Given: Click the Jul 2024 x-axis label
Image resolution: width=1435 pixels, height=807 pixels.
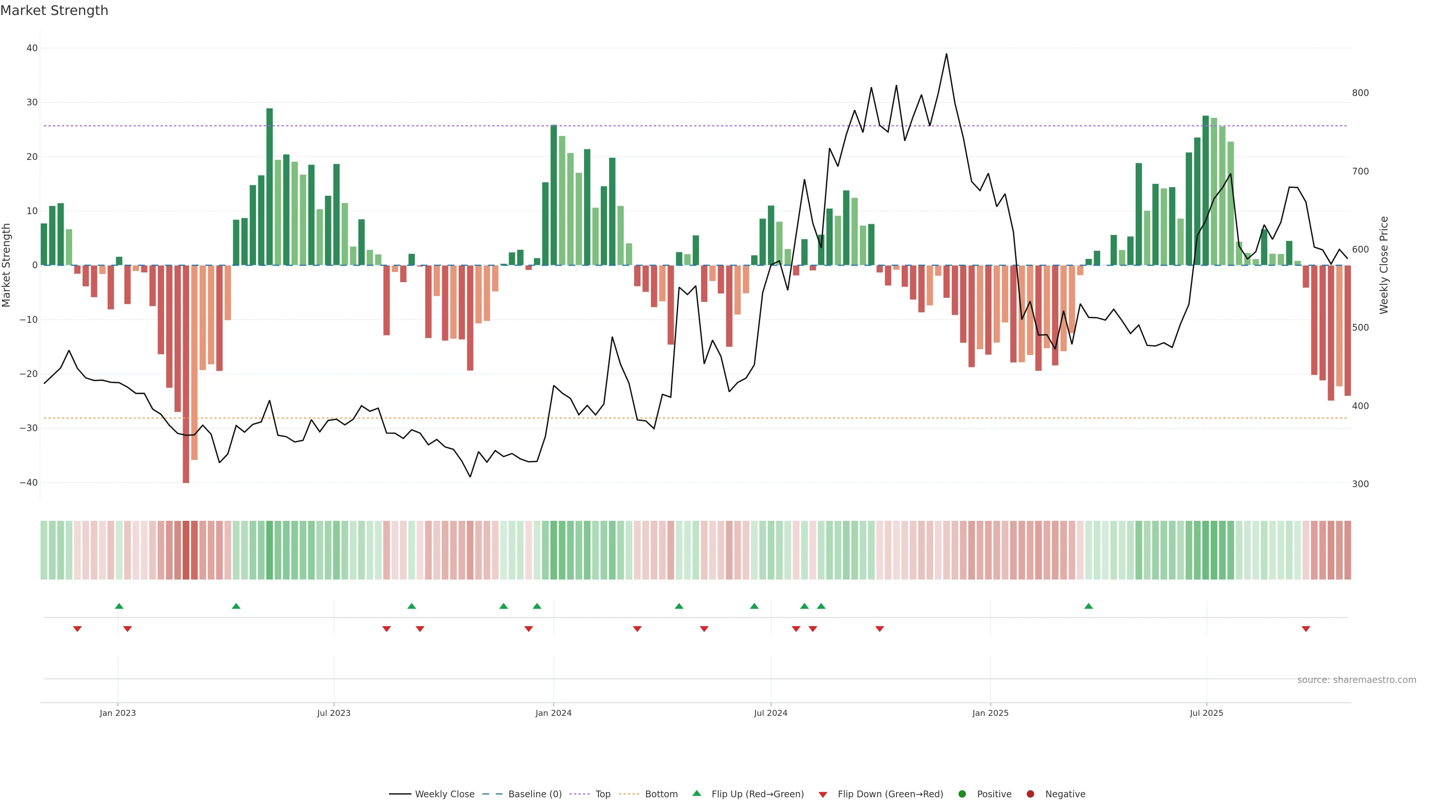Looking at the screenshot, I should pos(771,713).
